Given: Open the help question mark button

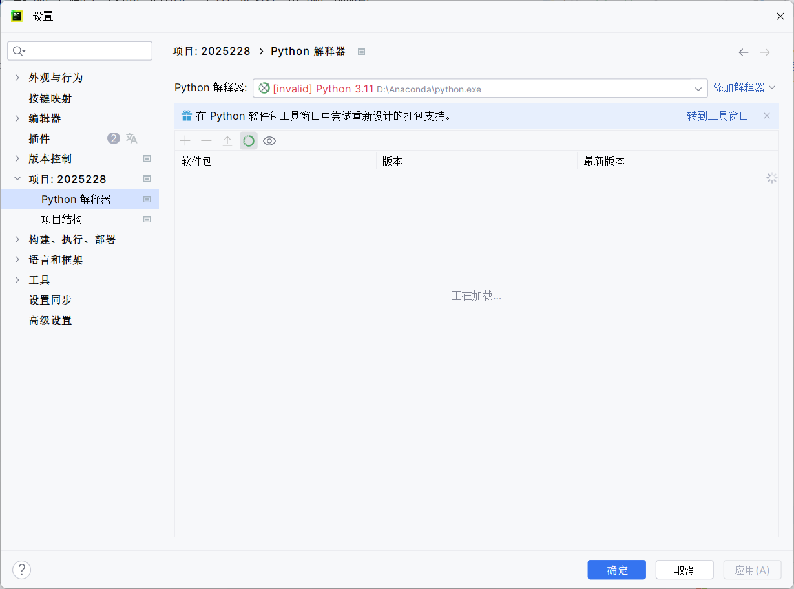Looking at the screenshot, I should (x=21, y=570).
